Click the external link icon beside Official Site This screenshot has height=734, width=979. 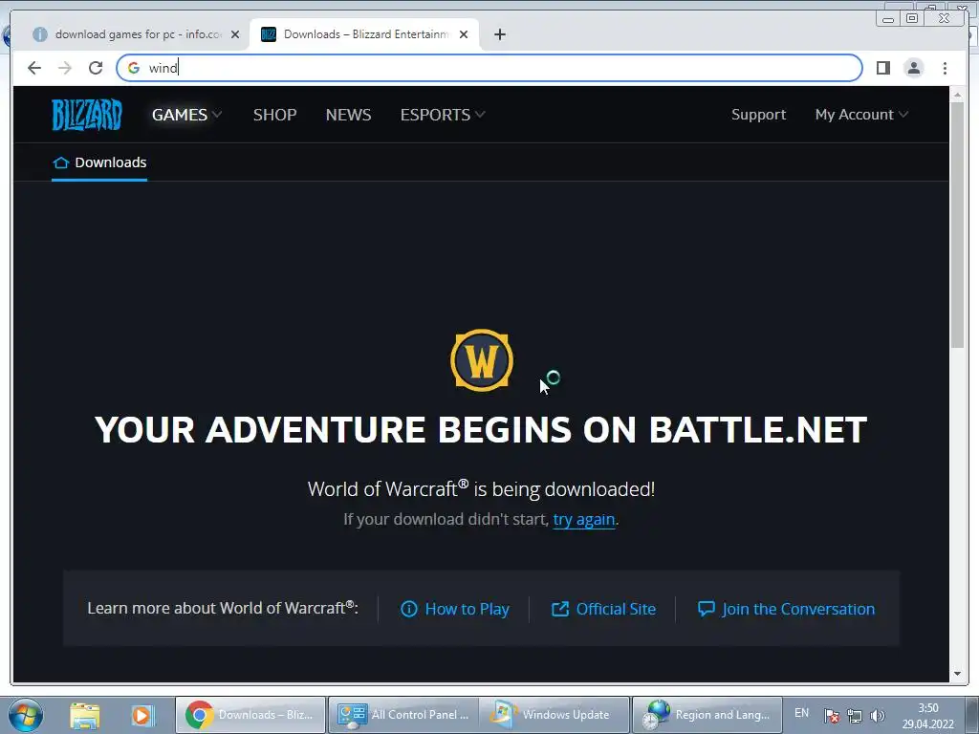point(560,609)
